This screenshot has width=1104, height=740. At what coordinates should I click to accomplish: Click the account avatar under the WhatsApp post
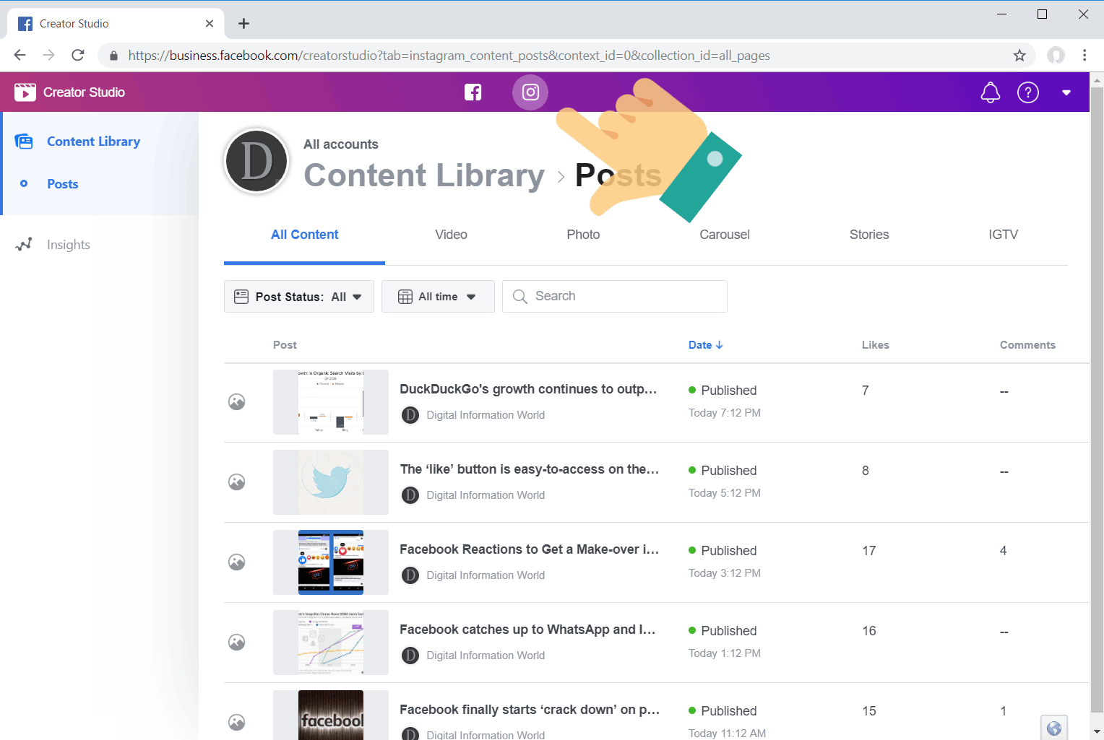tap(410, 656)
